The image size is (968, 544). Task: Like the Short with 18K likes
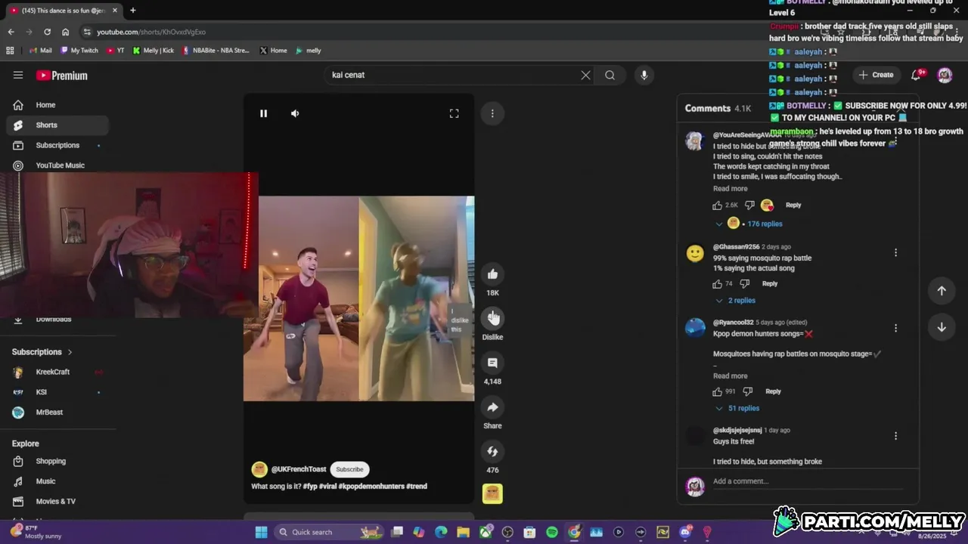coord(492,274)
